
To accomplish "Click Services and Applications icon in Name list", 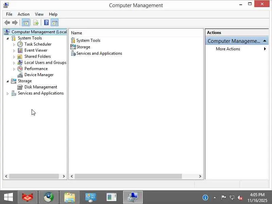I will tap(73, 53).
